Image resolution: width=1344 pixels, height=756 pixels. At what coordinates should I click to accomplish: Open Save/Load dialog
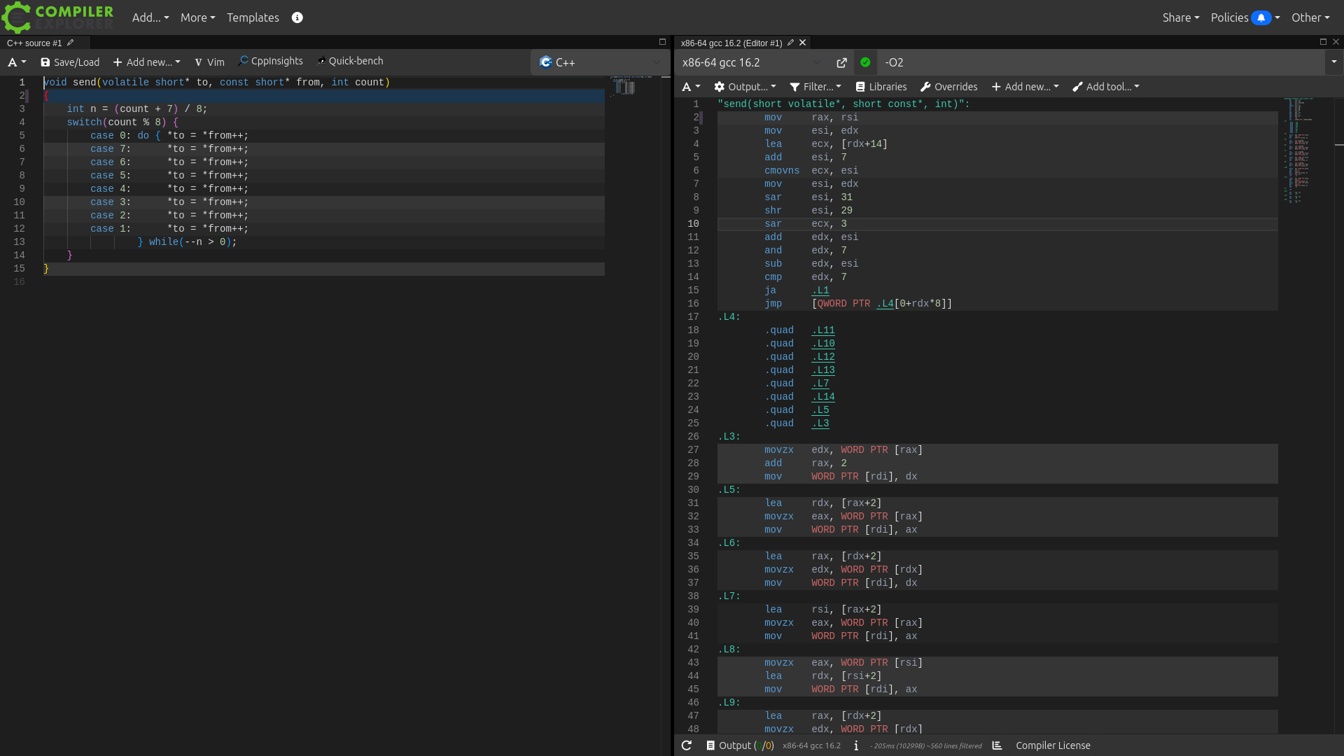click(x=70, y=62)
